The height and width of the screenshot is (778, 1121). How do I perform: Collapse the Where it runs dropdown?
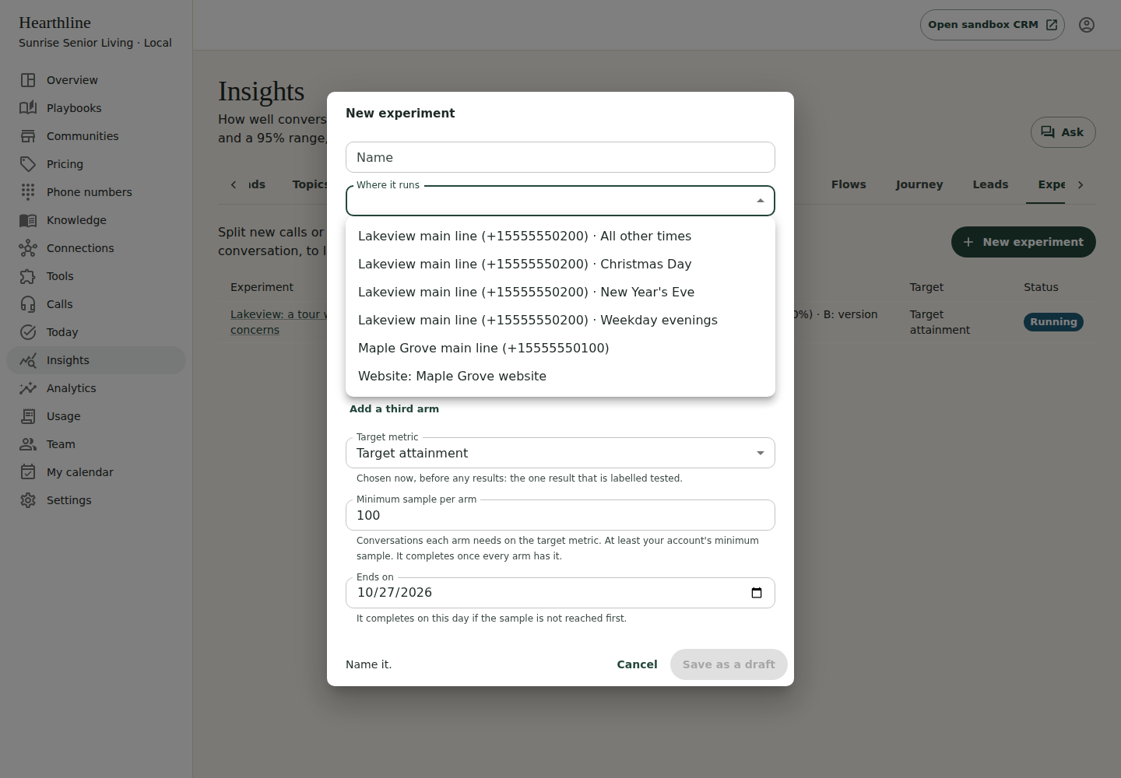pyautogui.click(x=761, y=201)
